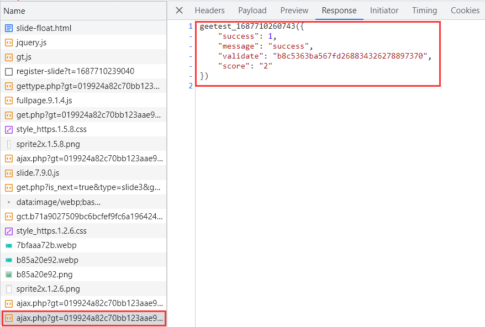Collapse the JSON block on line 1
The height and width of the screenshot is (327, 485).
(x=191, y=36)
